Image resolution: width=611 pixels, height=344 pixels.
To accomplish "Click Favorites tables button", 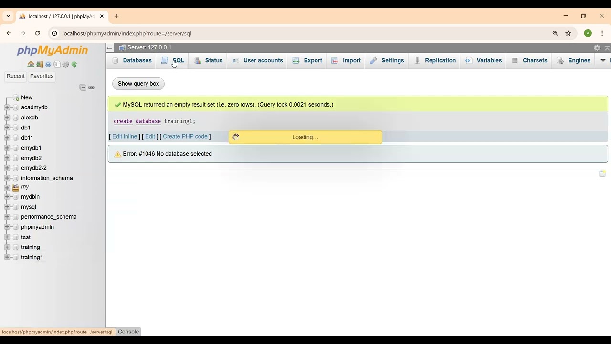I will pos(42,76).
